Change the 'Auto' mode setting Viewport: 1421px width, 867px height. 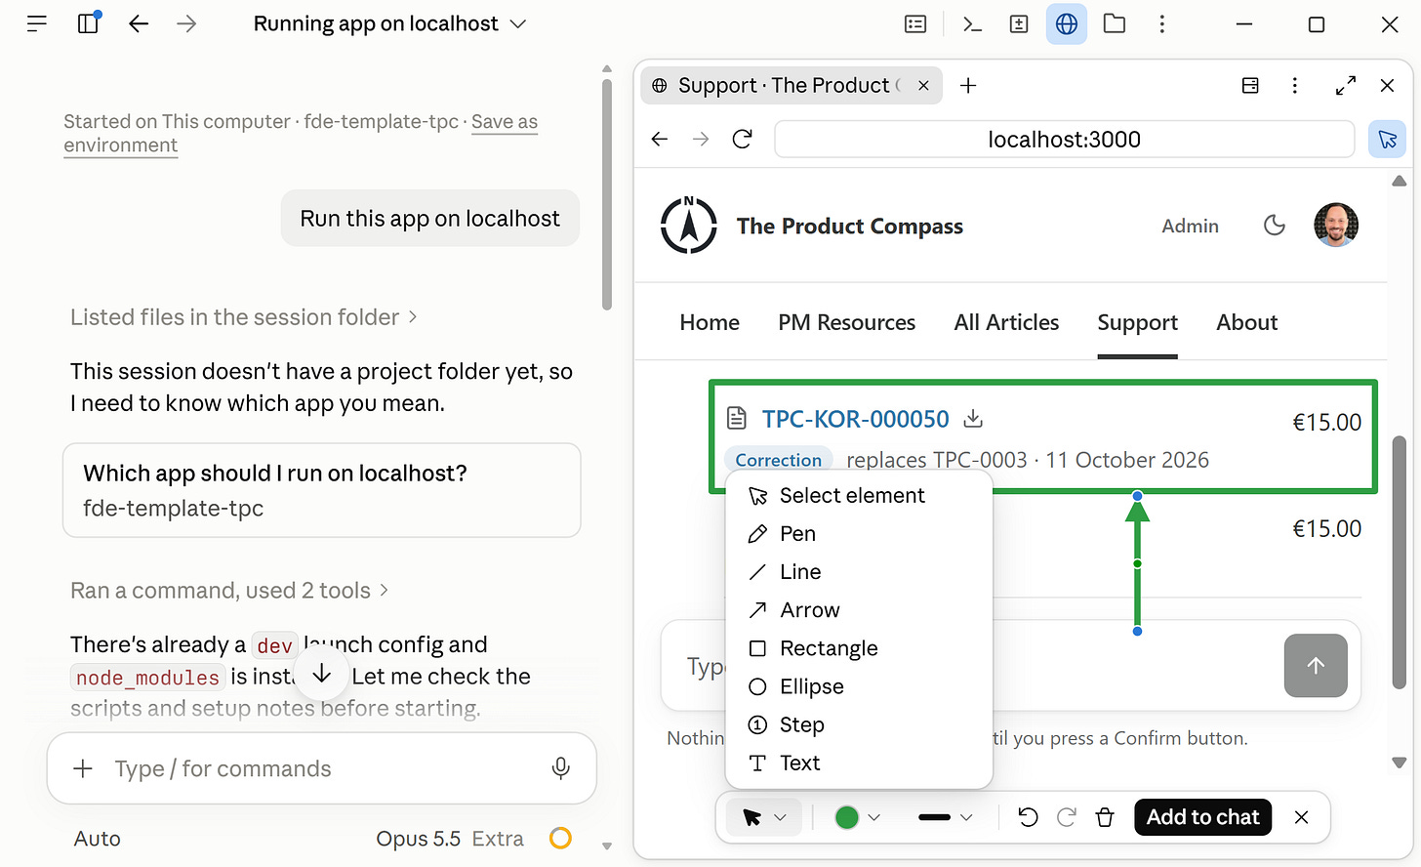[98, 839]
